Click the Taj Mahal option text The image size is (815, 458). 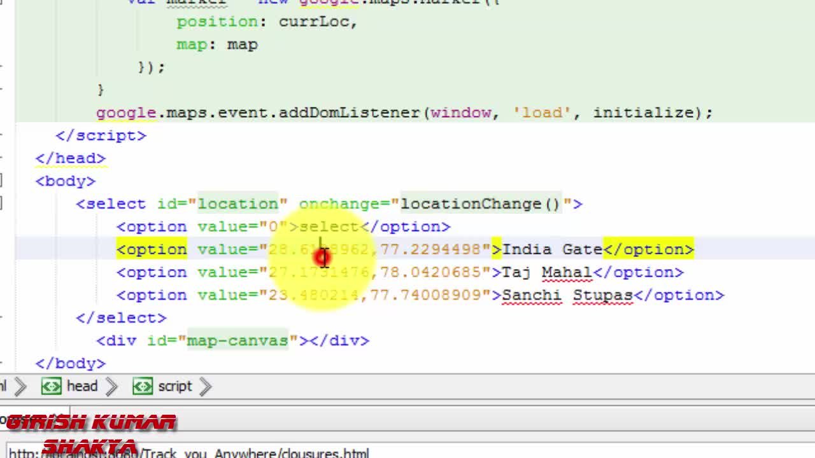[x=547, y=272]
